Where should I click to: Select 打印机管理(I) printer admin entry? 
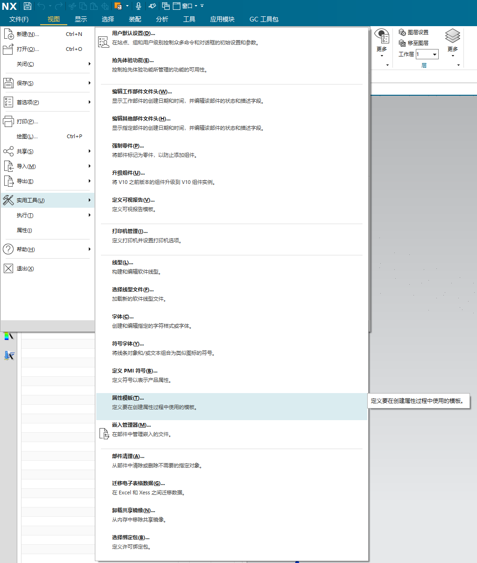pyautogui.click(x=129, y=231)
